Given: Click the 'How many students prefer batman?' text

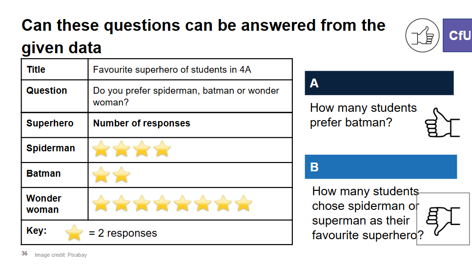Looking at the screenshot, I should pyautogui.click(x=363, y=115).
